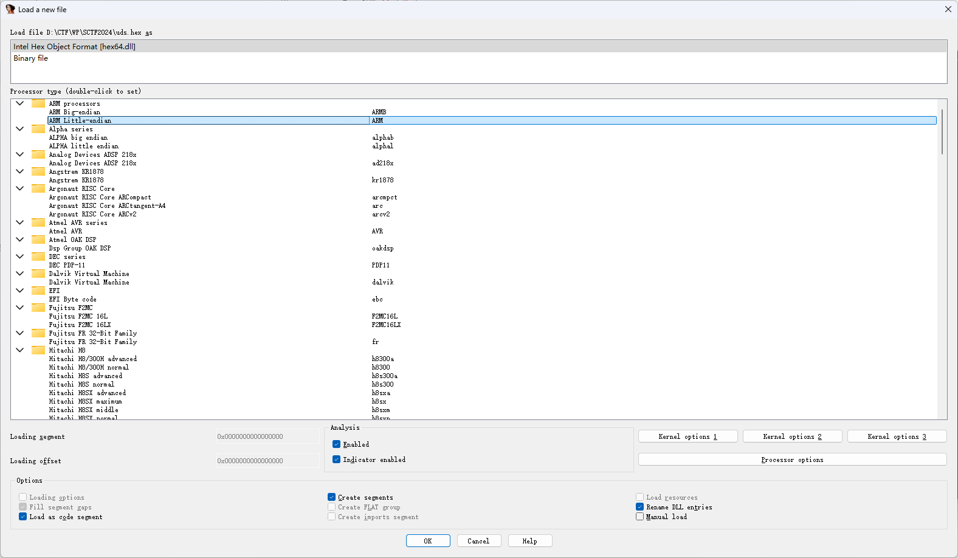Viewport: 958px width, 558px height.
Task: Toggle Rename DLL entries checkbox
Action: coord(639,507)
